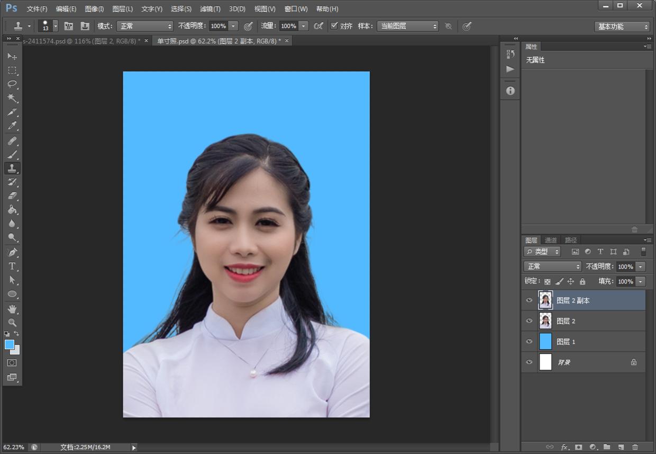Screen dimensions: 656x454
Task: Click the 背景 layer thumbnail
Action: [545, 362]
